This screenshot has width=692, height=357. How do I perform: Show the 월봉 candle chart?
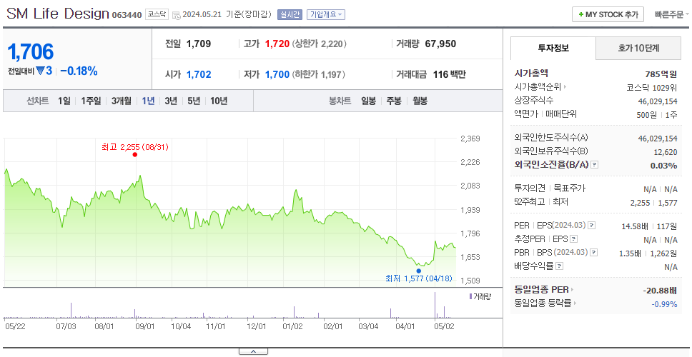(420, 101)
